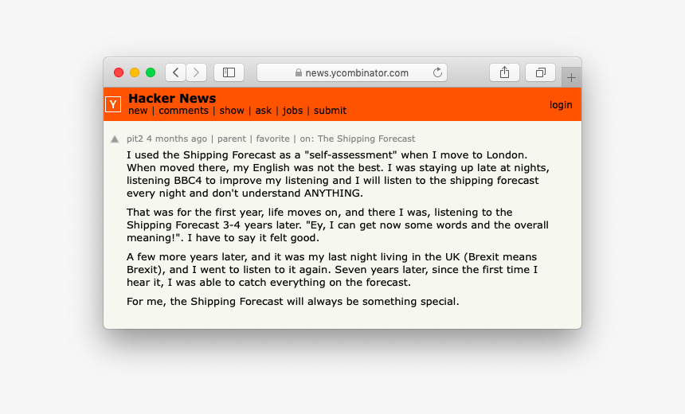Open the Share menu
Screen dimensions: 685x414
coord(504,72)
